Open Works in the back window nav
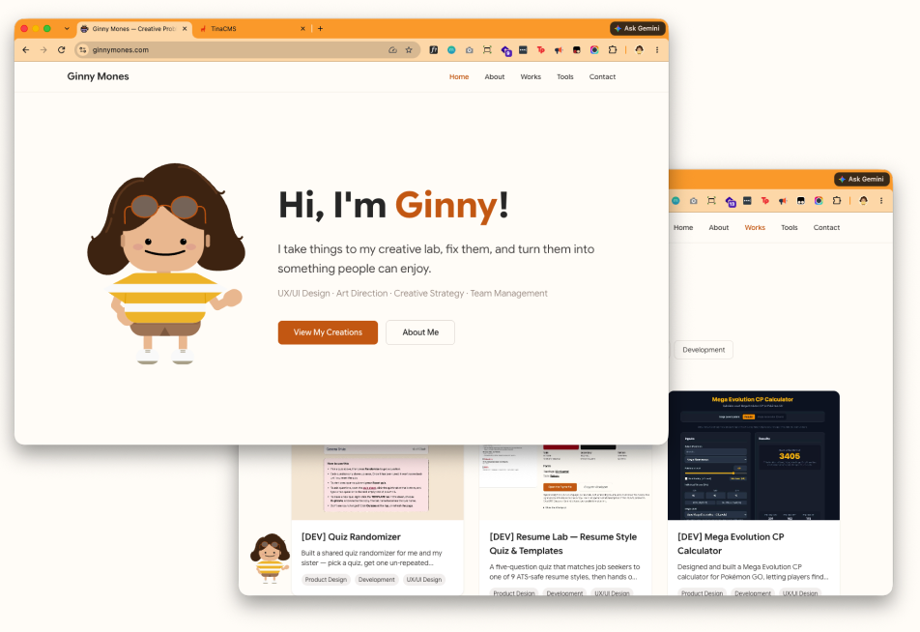Viewport: 920px width, 632px height. click(755, 228)
